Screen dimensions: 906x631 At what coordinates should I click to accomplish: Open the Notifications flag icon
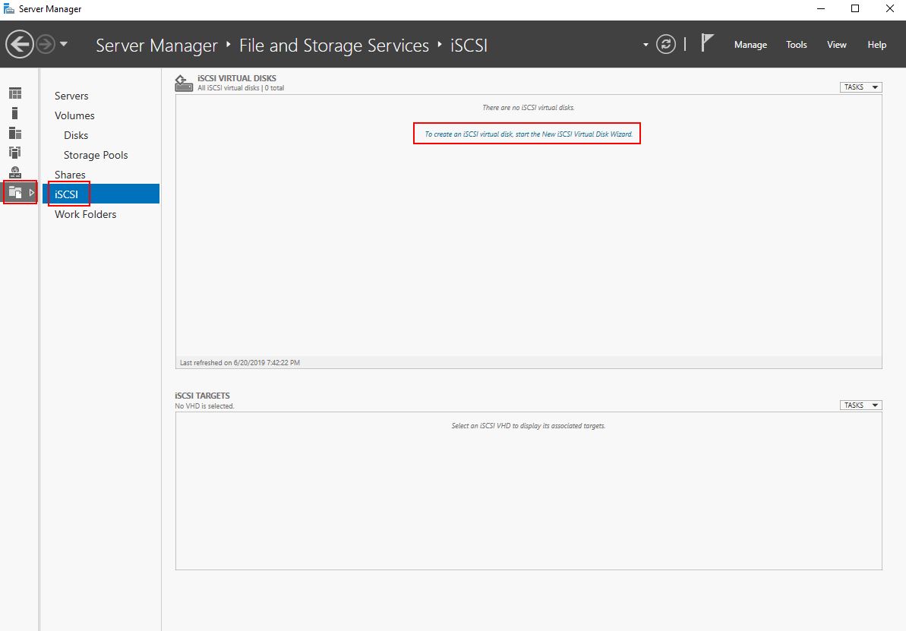tap(707, 43)
